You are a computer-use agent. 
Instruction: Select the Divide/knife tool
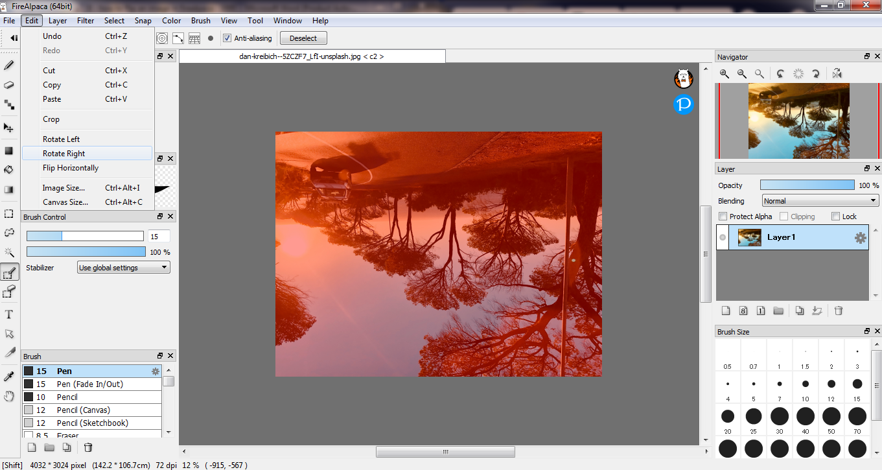point(9,353)
